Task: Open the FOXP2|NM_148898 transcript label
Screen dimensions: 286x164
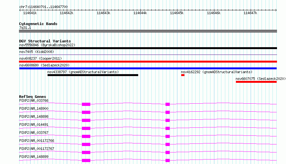Action: click(34, 117)
